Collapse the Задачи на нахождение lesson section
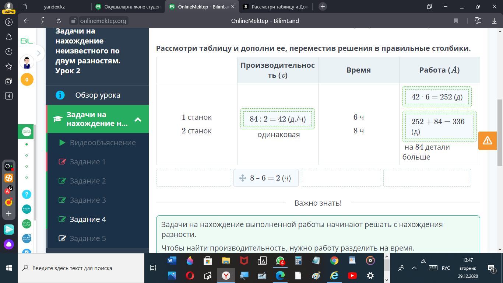The width and height of the screenshot is (503, 283). (x=138, y=119)
